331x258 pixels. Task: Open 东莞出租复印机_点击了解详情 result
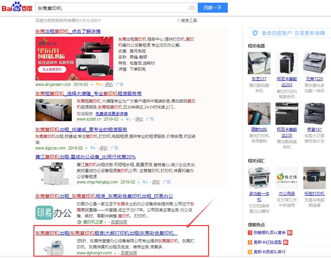click(68, 31)
